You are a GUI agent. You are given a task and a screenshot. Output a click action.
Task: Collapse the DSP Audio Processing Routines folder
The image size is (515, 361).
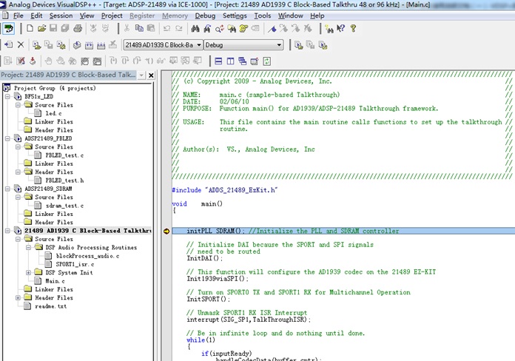29,247
